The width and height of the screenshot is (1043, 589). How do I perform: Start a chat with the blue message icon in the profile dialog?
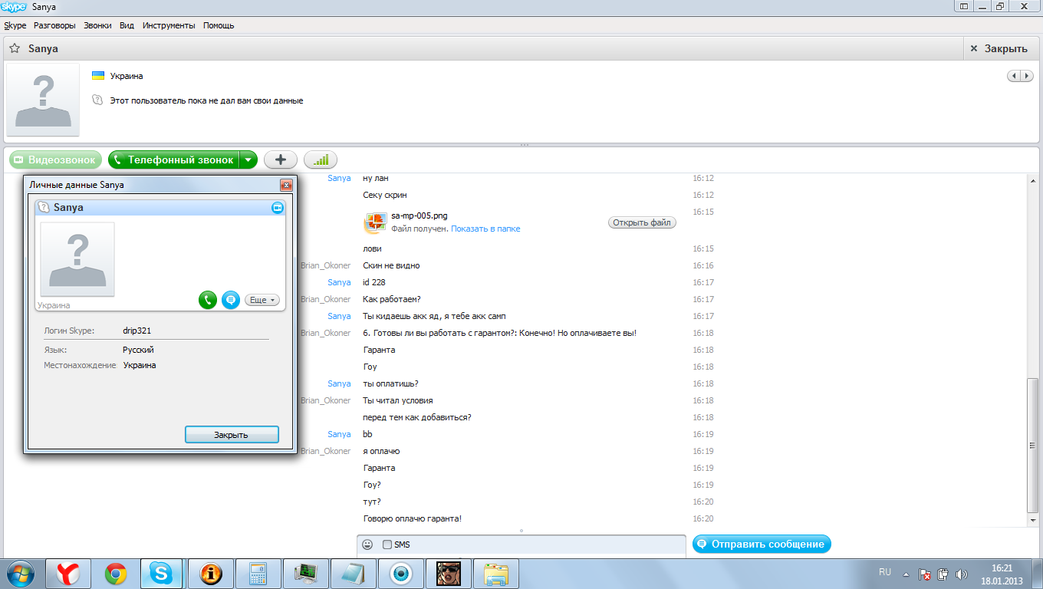click(x=231, y=300)
